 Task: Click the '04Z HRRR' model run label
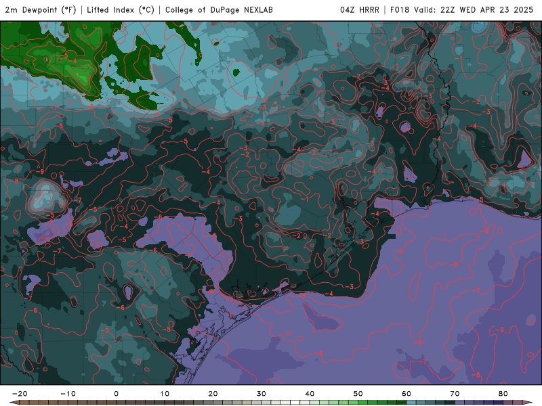360,9
